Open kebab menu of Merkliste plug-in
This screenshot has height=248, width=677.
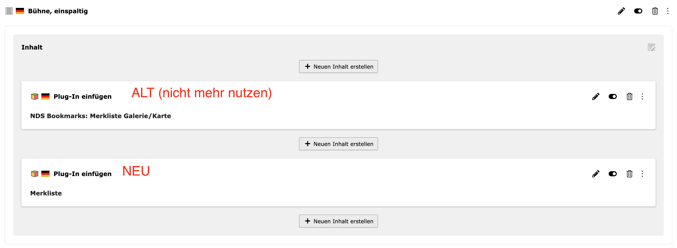click(x=642, y=174)
